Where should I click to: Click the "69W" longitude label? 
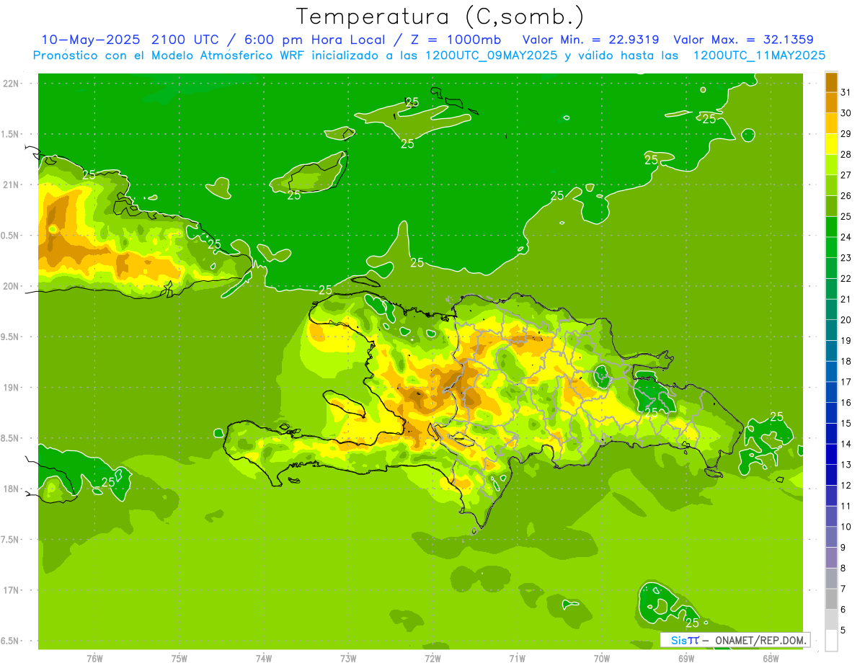coord(686,659)
